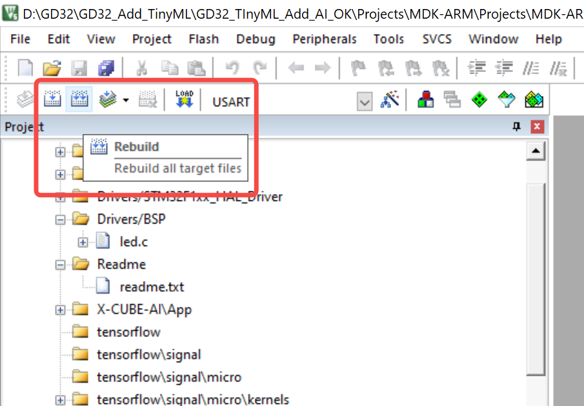The image size is (584, 406).
Task: Navigate forwards with right arrow icon
Action: click(x=323, y=68)
